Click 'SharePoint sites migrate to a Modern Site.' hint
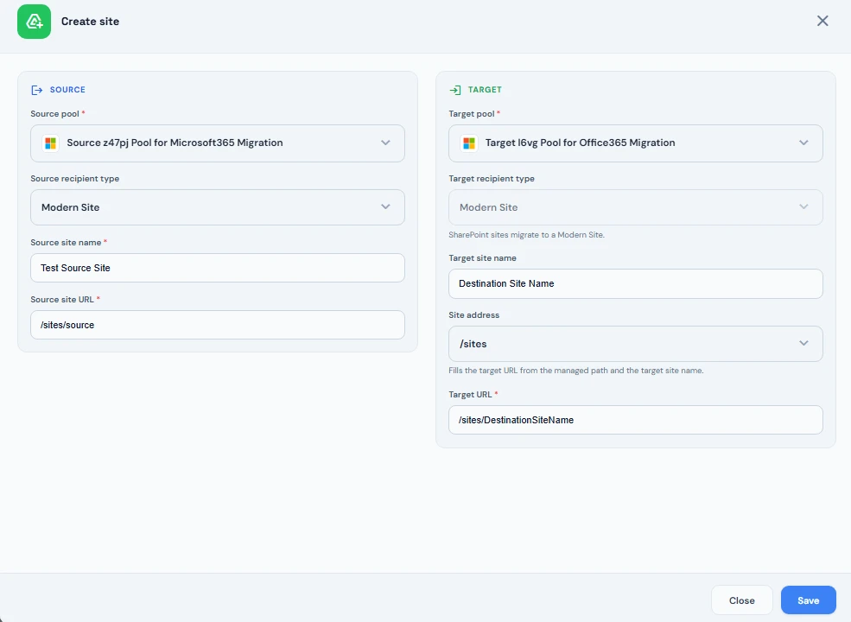This screenshot has width=851, height=622. pos(526,235)
